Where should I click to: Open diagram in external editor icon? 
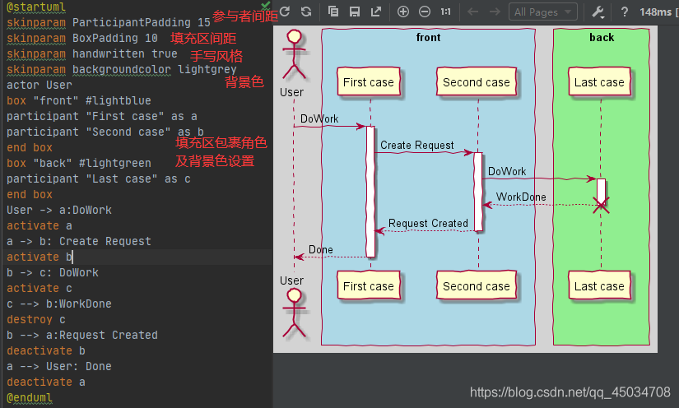tap(376, 12)
